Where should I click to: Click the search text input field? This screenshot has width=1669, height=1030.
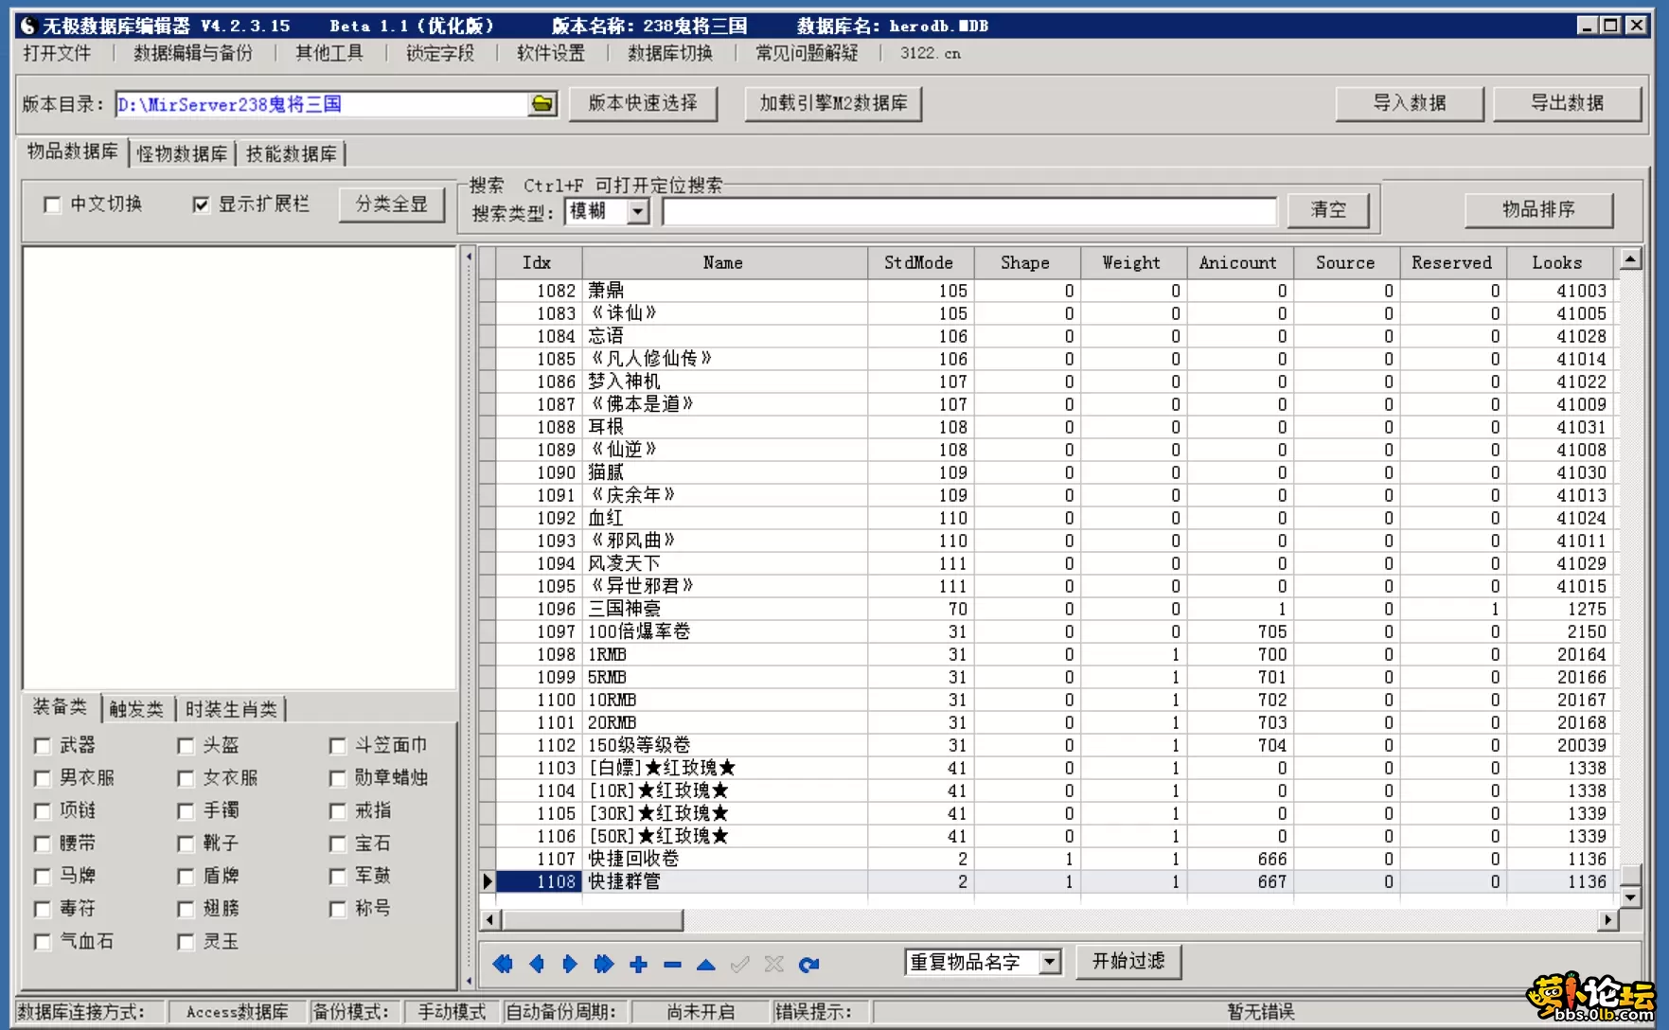pos(969,211)
